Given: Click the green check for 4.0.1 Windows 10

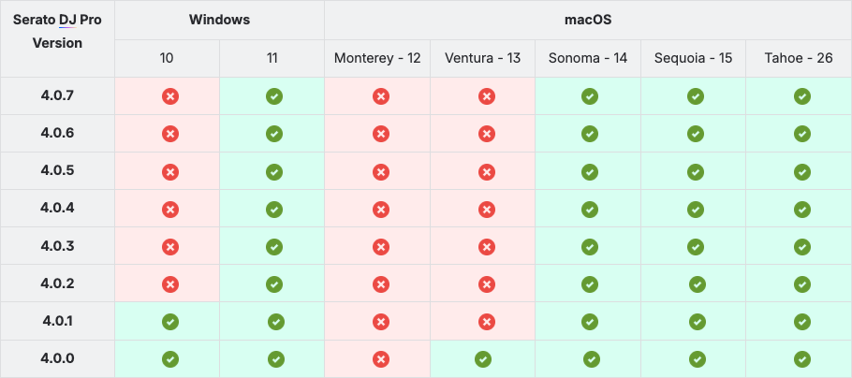Looking at the screenshot, I should [x=170, y=322].
